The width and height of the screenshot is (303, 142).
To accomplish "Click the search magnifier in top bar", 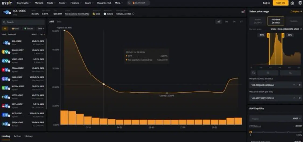I will [x=129, y=3].
